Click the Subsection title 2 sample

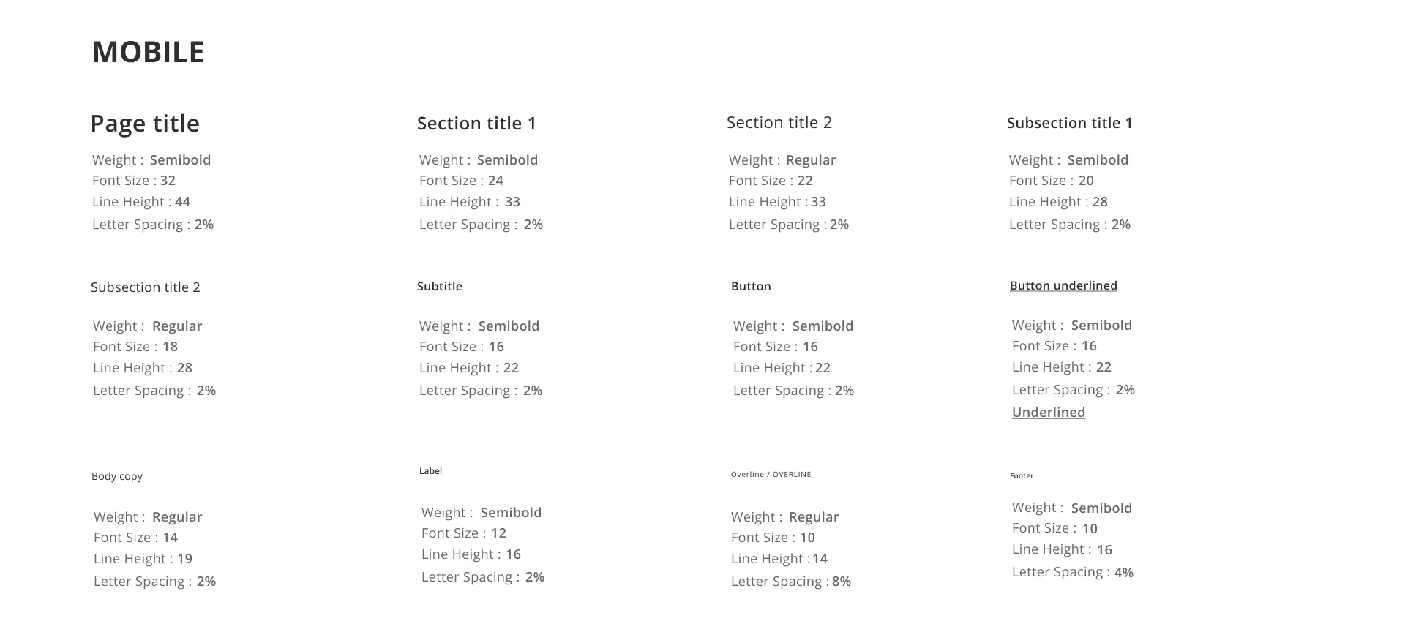click(146, 287)
